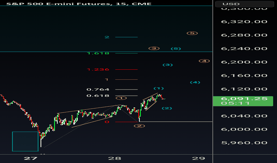
Task: Click the 6,200.00 price axis label
Action: click(x=244, y=62)
